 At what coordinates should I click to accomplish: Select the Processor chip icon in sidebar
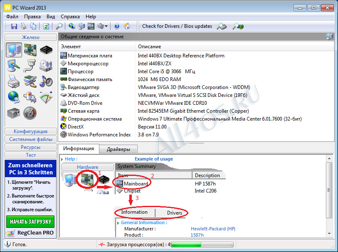[46, 50]
